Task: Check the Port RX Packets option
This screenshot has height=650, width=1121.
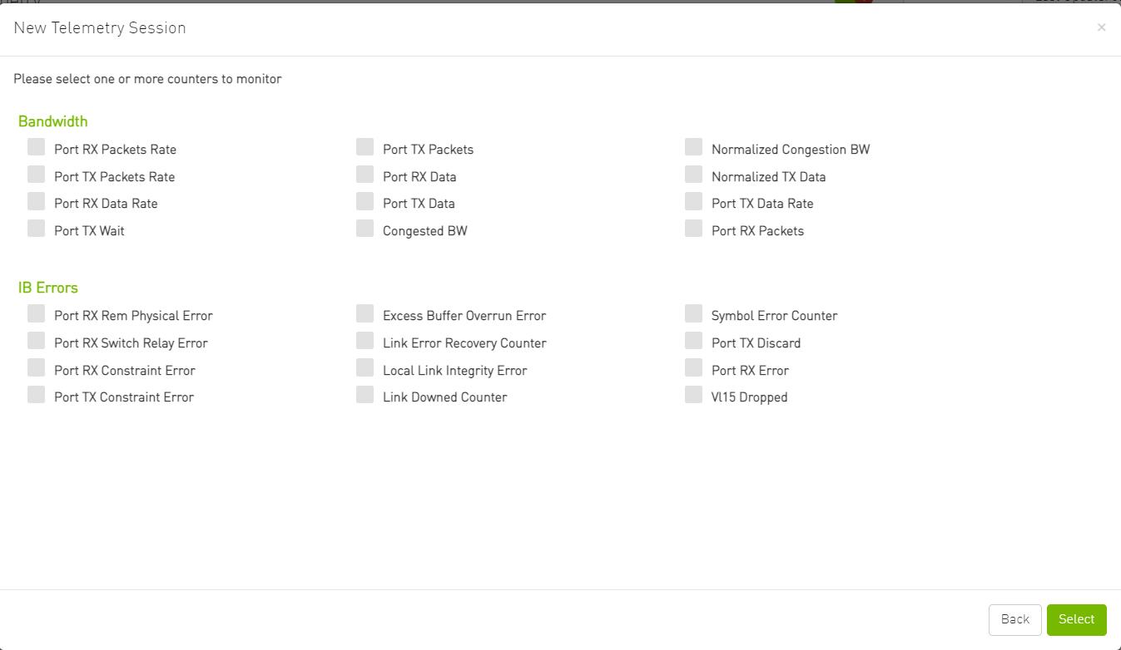Action: [693, 228]
